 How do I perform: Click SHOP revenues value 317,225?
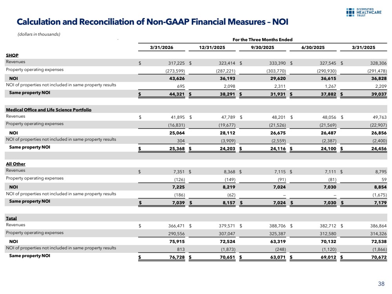click(x=176, y=63)
